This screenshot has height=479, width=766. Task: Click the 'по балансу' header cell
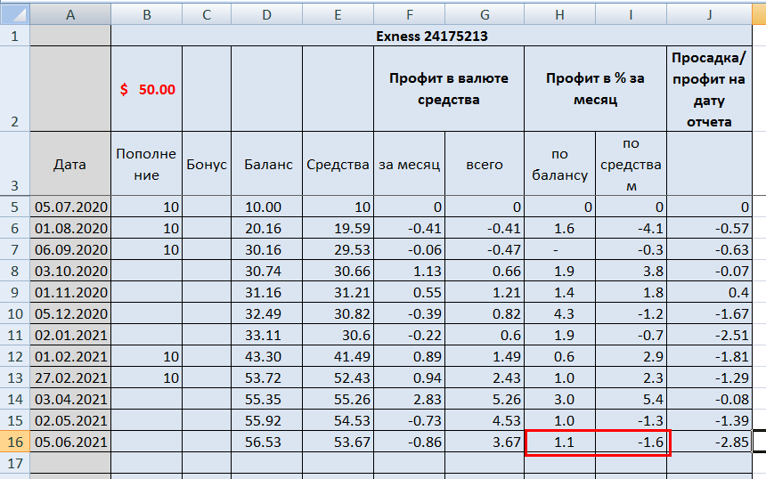coord(560,164)
